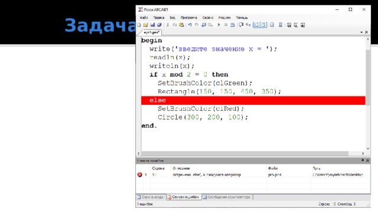This screenshot has width=378, height=212.
Task: Click the Open file folder icon
Action: [x=145, y=25]
